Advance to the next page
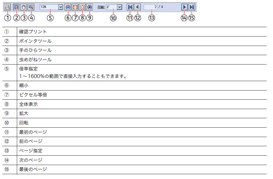The width and height of the screenshot is (273, 179). coord(184,7)
